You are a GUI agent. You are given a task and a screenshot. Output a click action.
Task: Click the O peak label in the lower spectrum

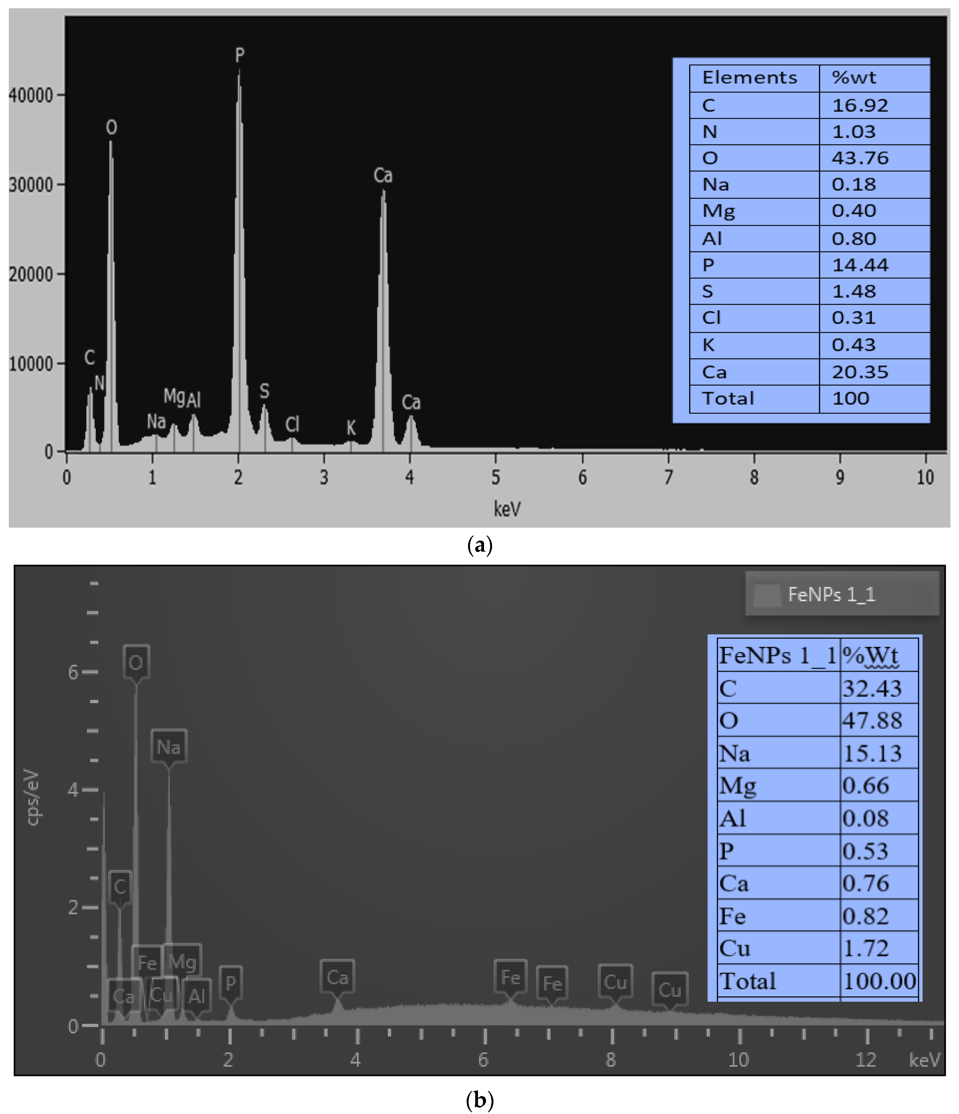[x=136, y=662]
